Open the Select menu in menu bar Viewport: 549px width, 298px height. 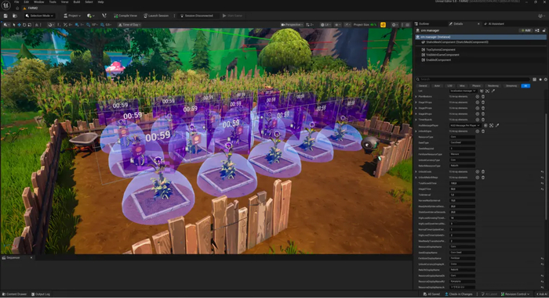89,2
